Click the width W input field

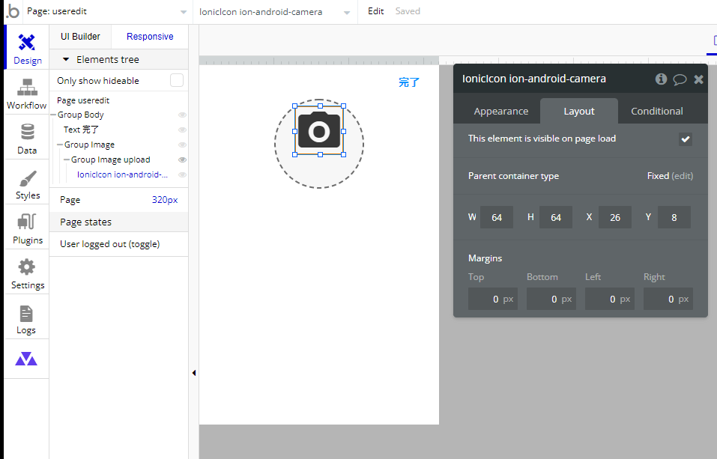pos(497,218)
